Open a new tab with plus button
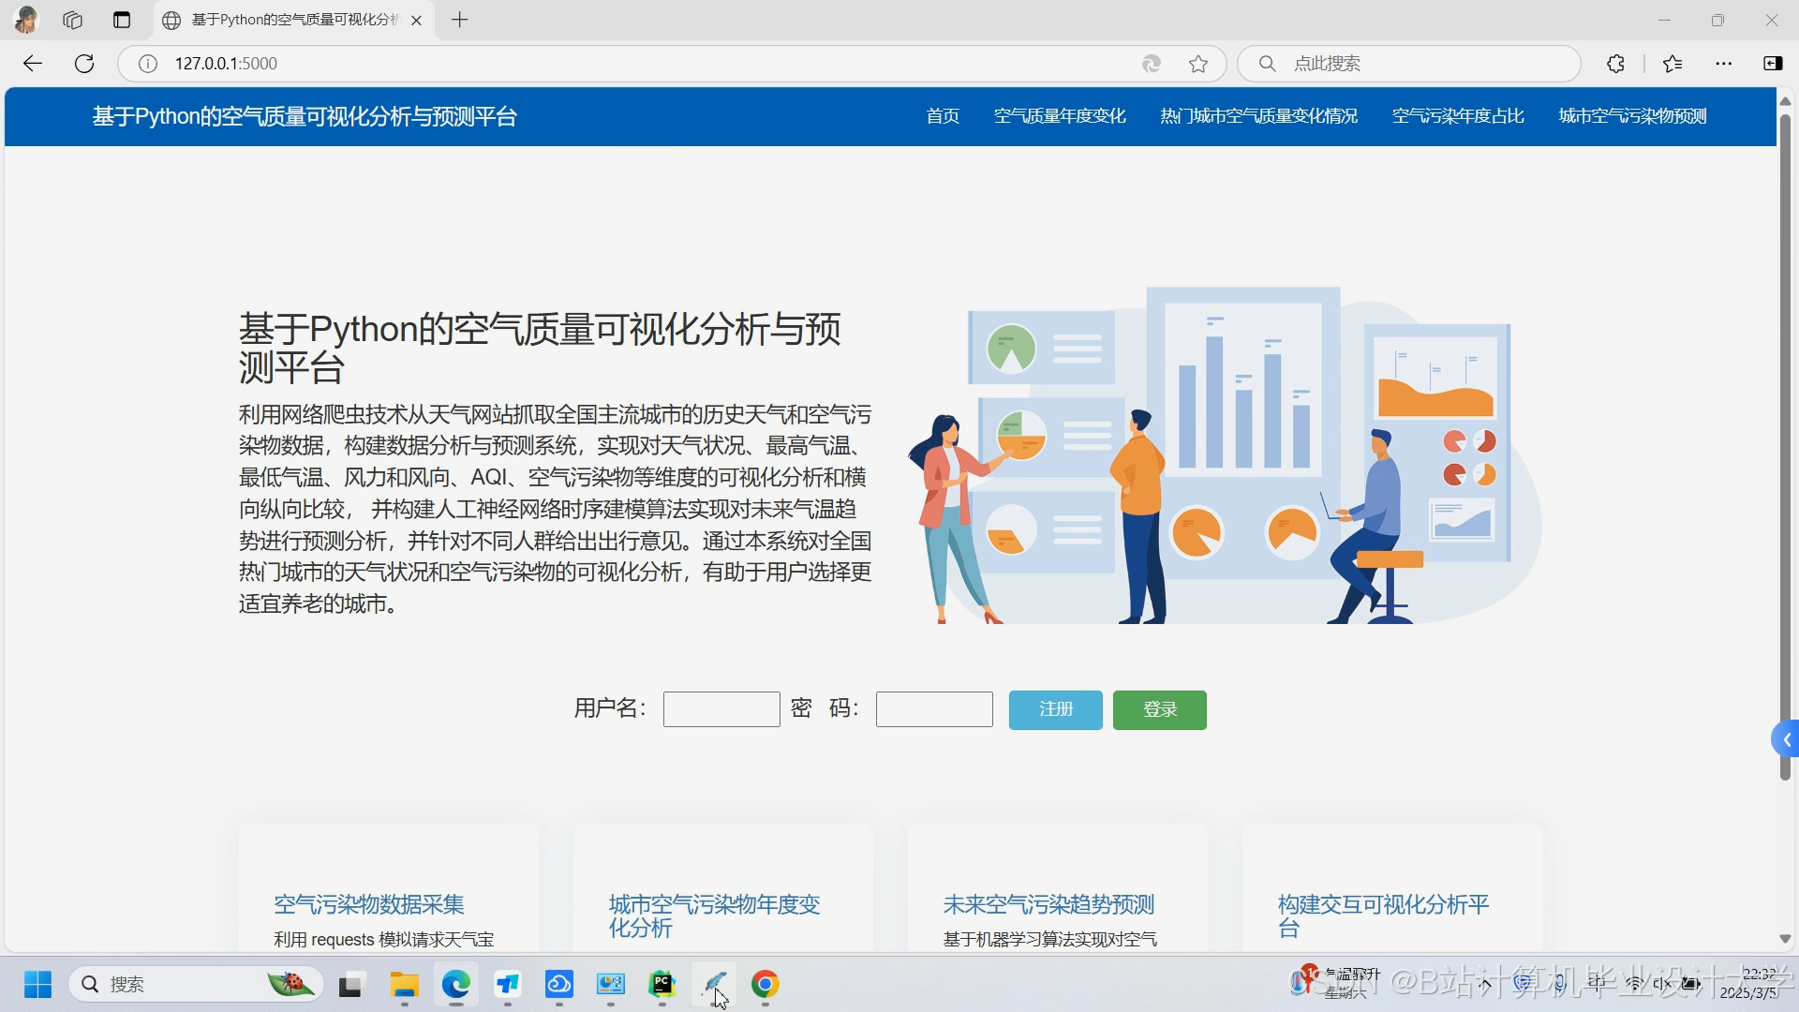This screenshot has height=1012, width=1799. click(459, 20)
